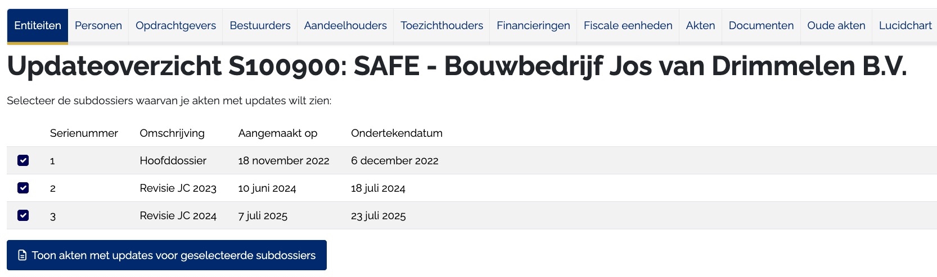Switch to the Financieringen tab
Screen dimensions: 937x277
pos(533,26)
